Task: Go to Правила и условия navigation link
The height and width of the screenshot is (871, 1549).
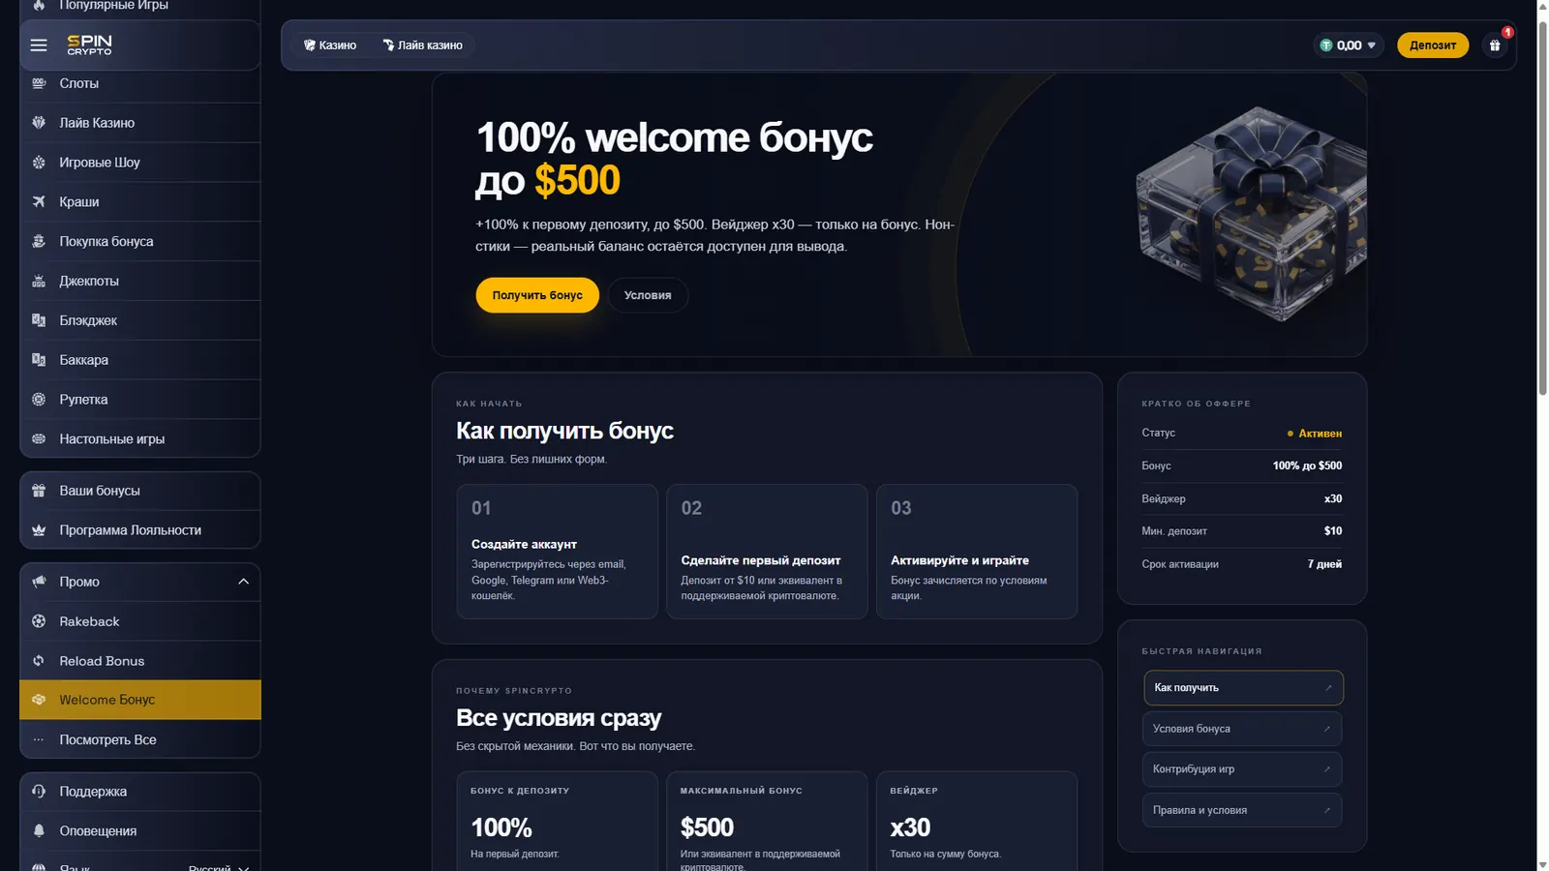Action: [1242, 810]
